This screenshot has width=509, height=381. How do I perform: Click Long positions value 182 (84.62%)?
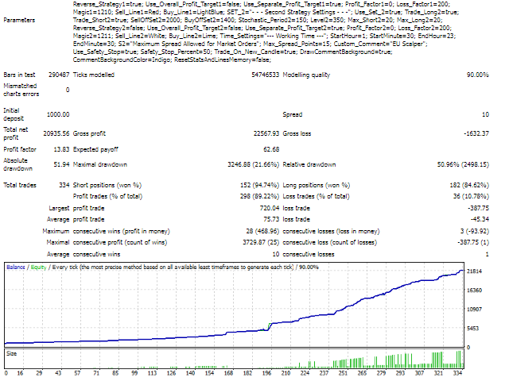[469, 185]
